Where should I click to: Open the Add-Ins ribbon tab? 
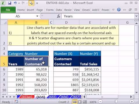[x=96, y=10]
